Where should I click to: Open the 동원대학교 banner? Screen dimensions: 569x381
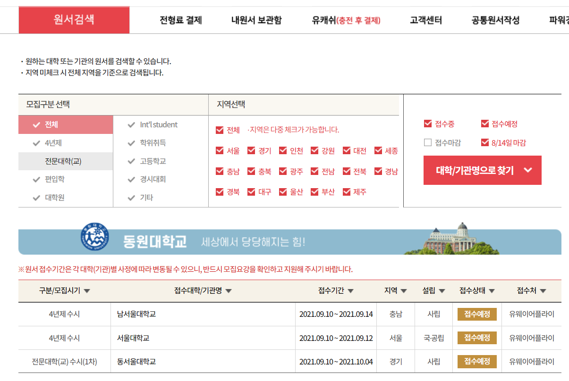tap(290, 239)
